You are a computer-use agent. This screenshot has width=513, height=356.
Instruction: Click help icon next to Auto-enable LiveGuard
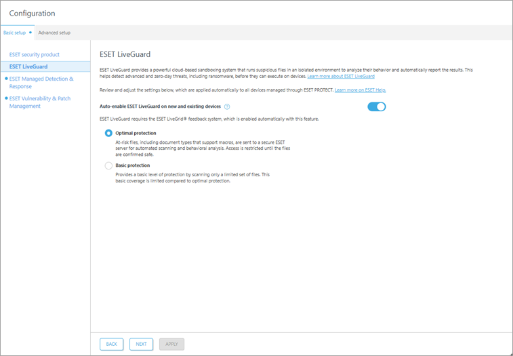(x=227, y=106)
